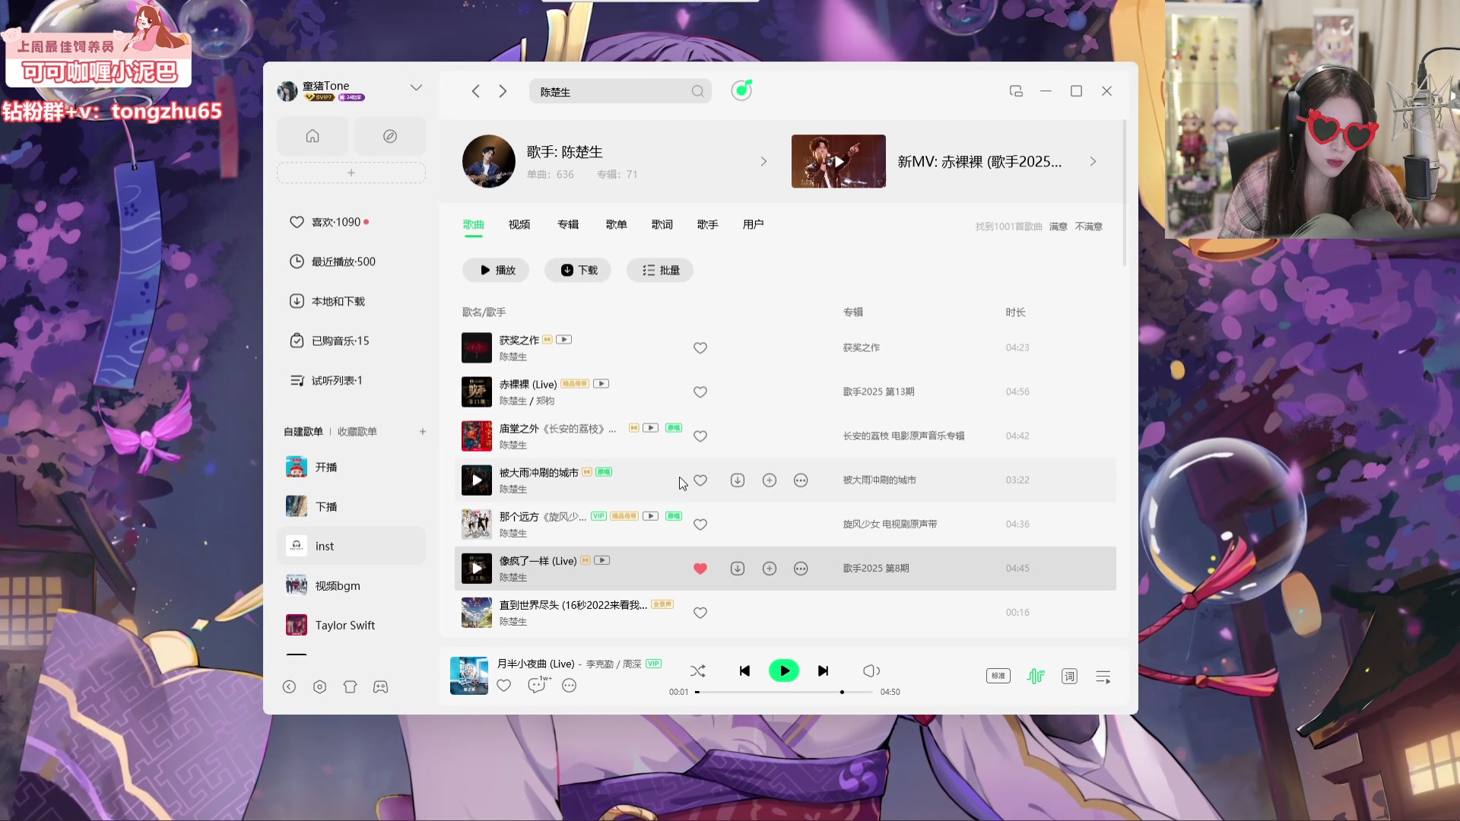This screenshot has height=821, width=1460.
Task: Switch to the 歌手 tab
Action: tap(707, 224)
